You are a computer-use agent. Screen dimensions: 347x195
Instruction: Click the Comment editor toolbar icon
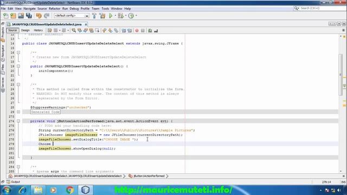150,30
